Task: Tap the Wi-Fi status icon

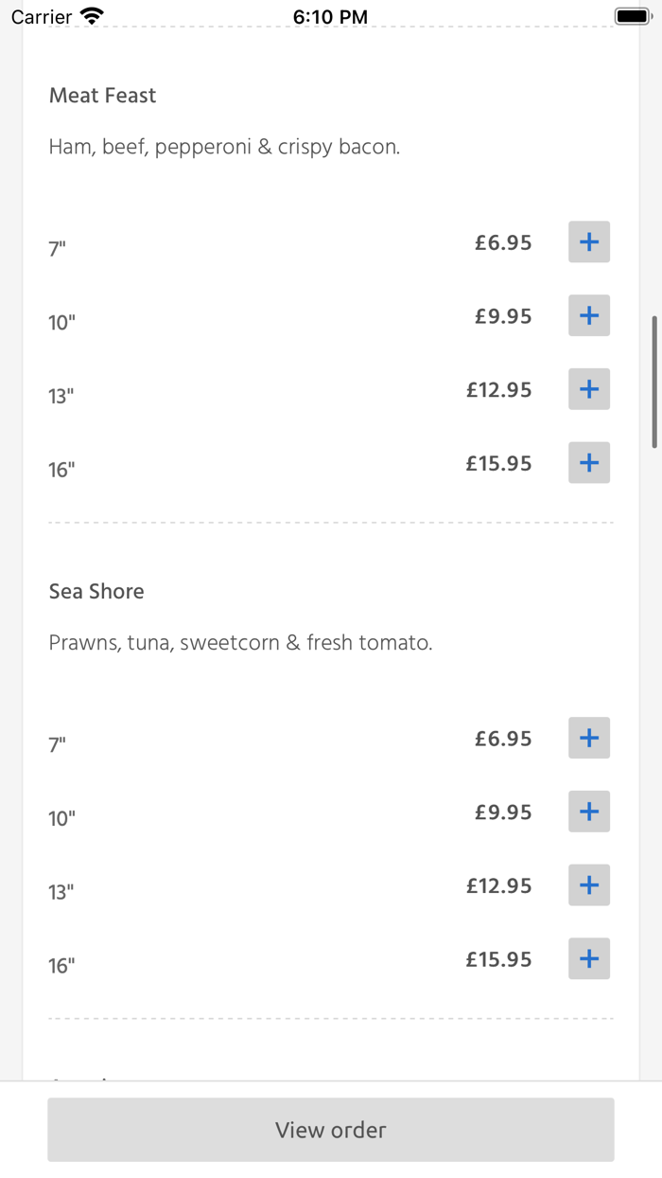Action: 92,16
